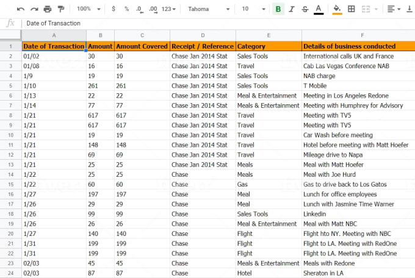Toggle Bold formatting off
Screen dimensions: 415x278
tap(278, 9)
